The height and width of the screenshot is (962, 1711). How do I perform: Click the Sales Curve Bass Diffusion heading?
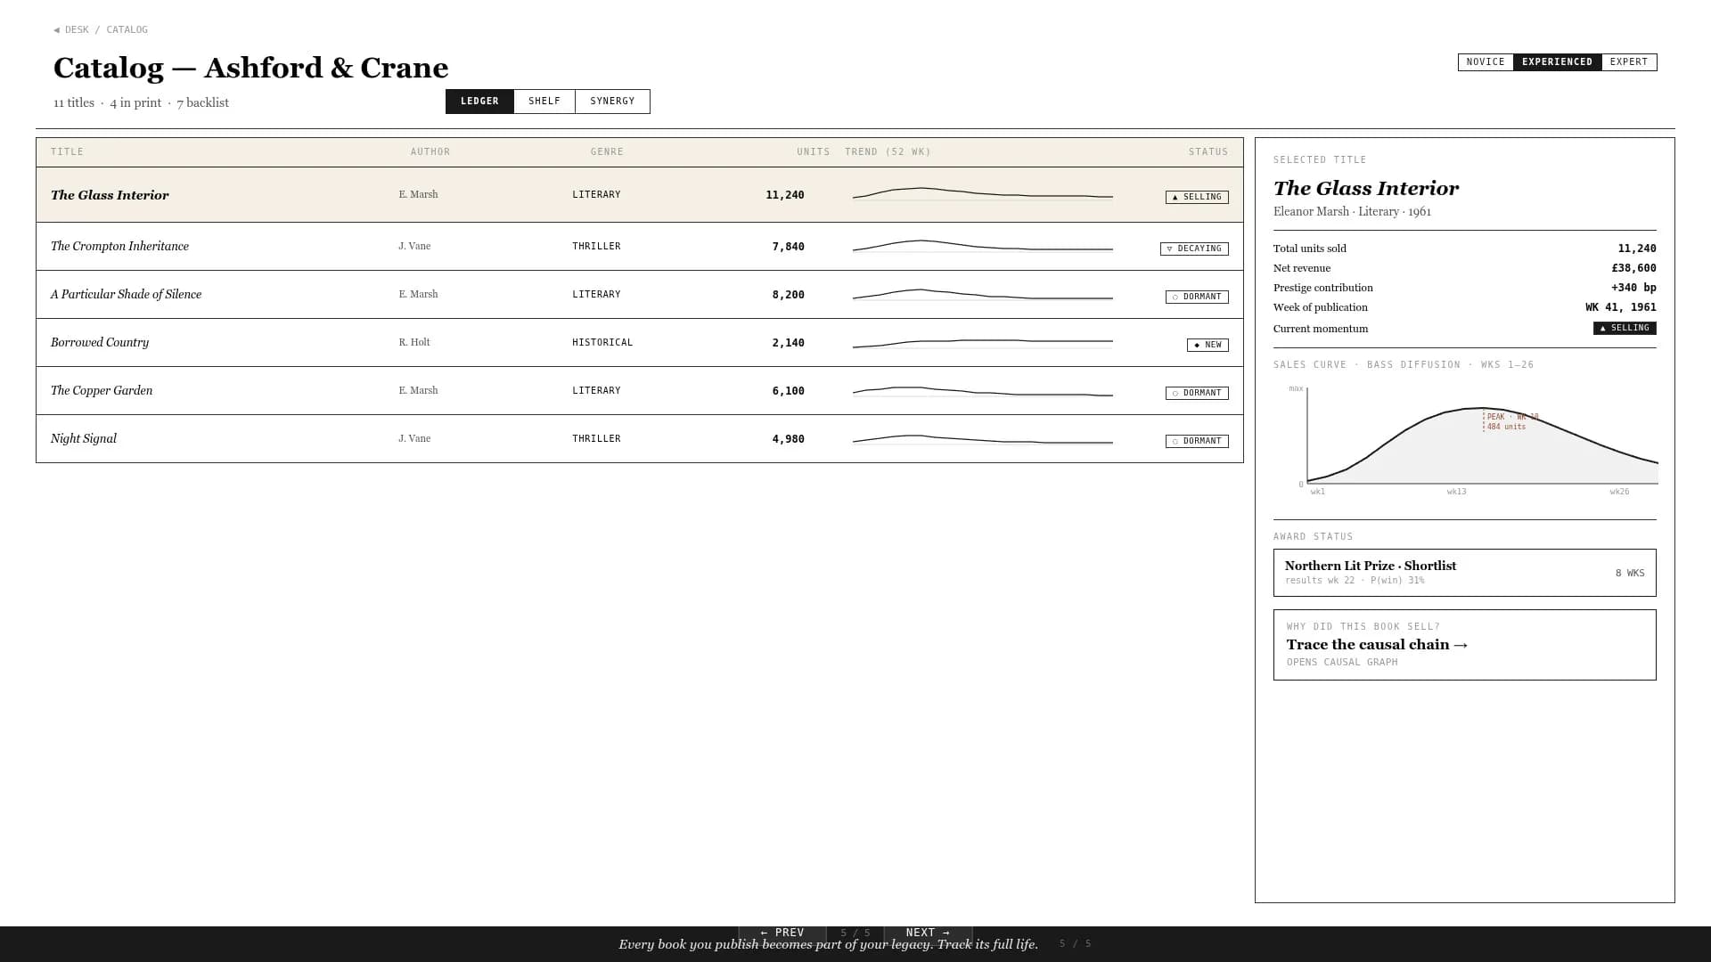tap(1404, 365)
